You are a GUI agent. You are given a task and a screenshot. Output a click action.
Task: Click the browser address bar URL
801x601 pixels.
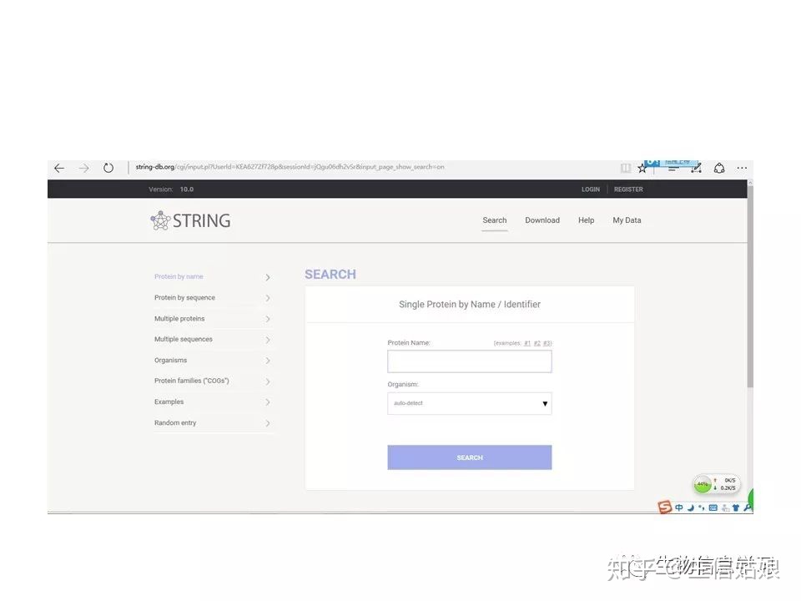290,167
